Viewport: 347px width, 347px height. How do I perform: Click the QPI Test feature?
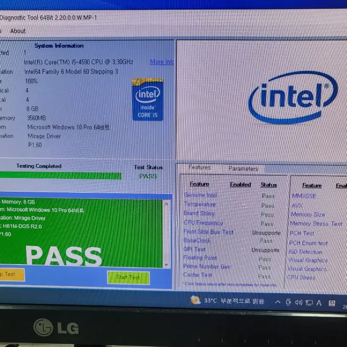click(194, 249)
